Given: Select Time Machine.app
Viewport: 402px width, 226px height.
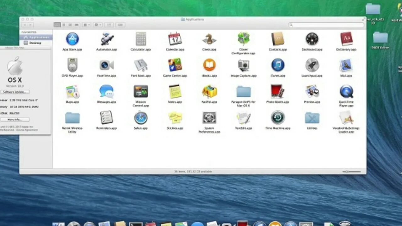Looking at the screenshot, I should tap(278, 118).
